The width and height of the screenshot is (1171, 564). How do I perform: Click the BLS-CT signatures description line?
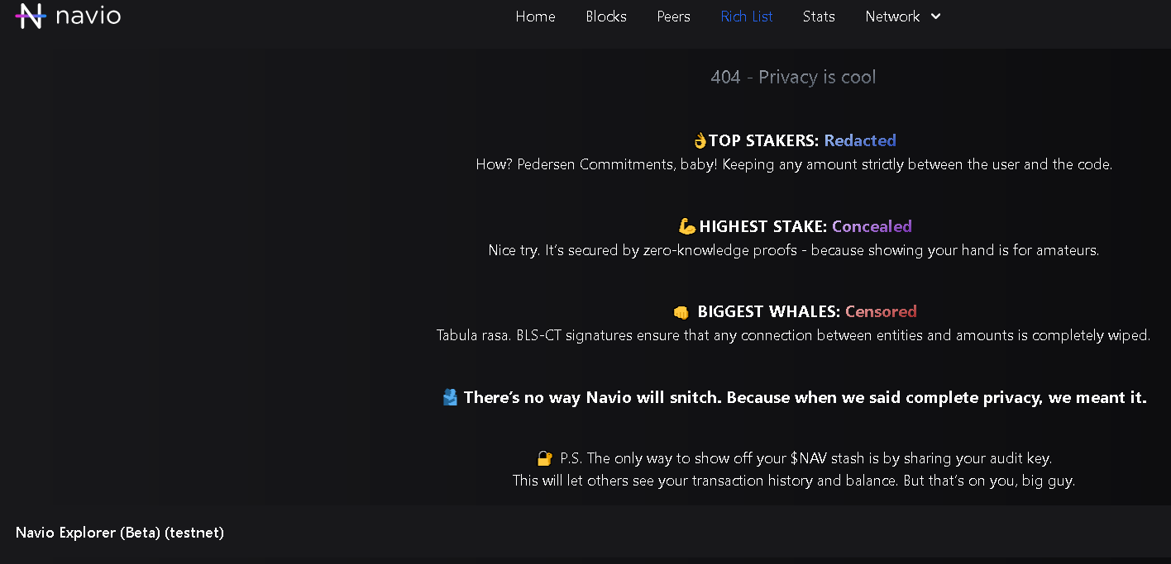pyautogui.click(x=794, y=335)
